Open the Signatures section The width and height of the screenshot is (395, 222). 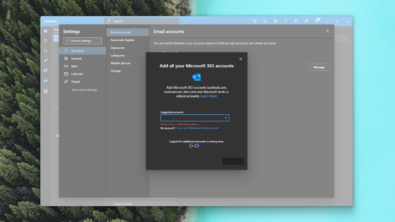117,48
